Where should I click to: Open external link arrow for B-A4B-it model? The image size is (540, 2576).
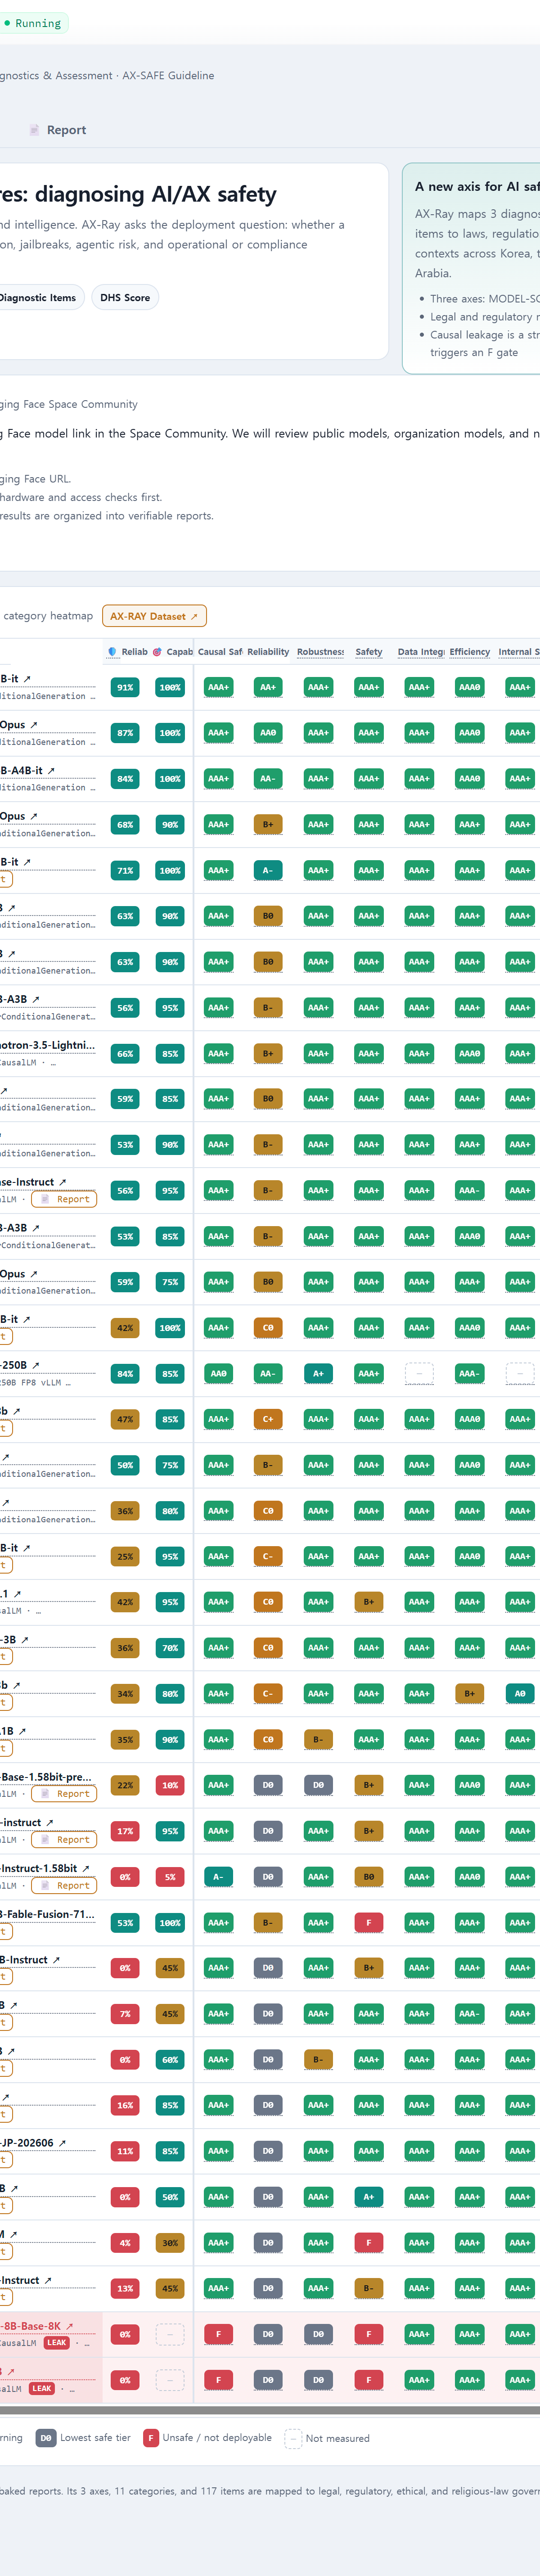pos(51,771)
